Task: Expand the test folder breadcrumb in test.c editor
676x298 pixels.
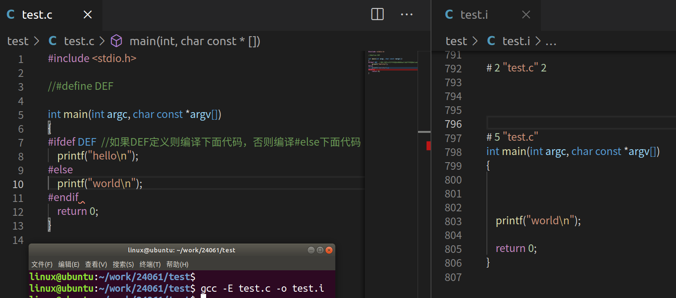Action: 17,41
